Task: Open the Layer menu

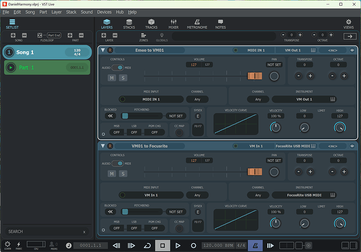Action: (x=57, y=12)
